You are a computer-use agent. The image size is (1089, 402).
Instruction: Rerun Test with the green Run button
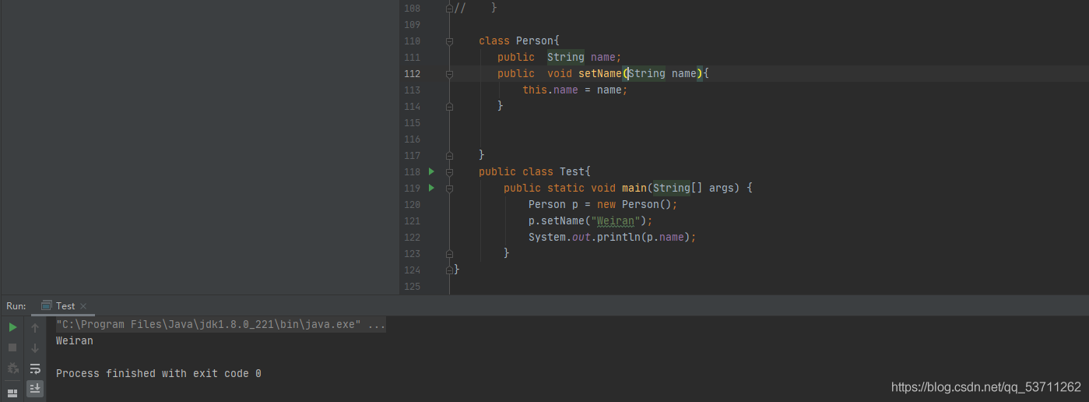[x=12, y=328]
